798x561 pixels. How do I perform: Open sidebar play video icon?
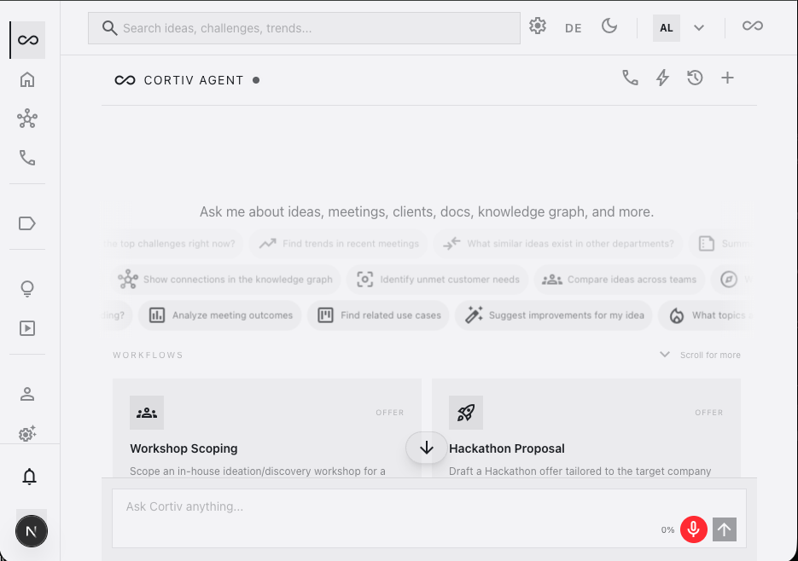point(27,328)
